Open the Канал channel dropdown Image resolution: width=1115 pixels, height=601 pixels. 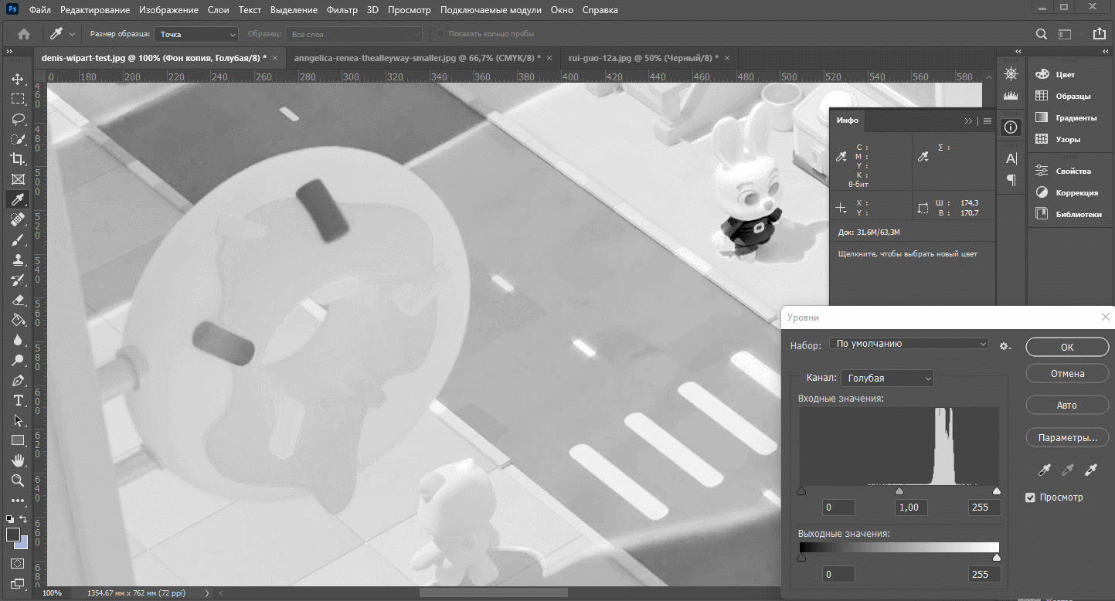pyautogui.click(x=887, y=378)
